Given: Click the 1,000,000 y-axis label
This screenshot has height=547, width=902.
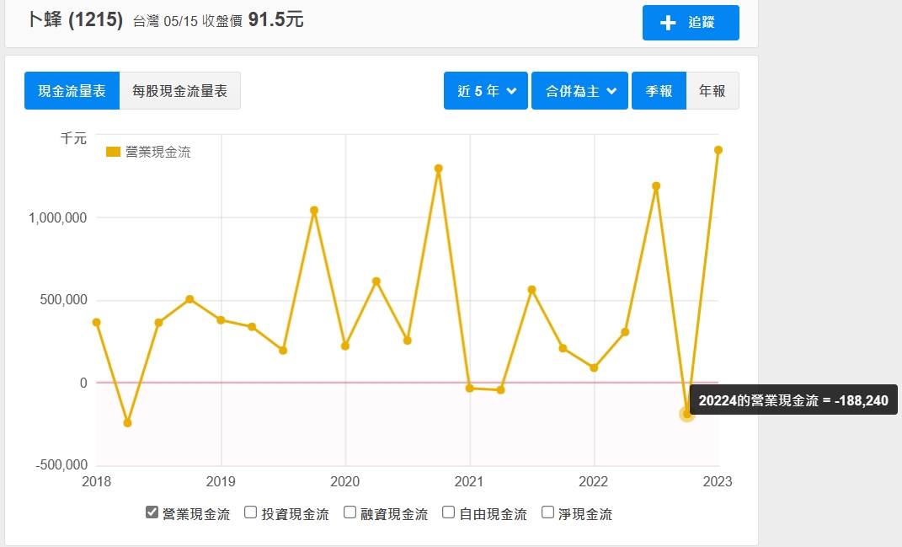Looking at the screenshot, I should click(x=57, y=218).
